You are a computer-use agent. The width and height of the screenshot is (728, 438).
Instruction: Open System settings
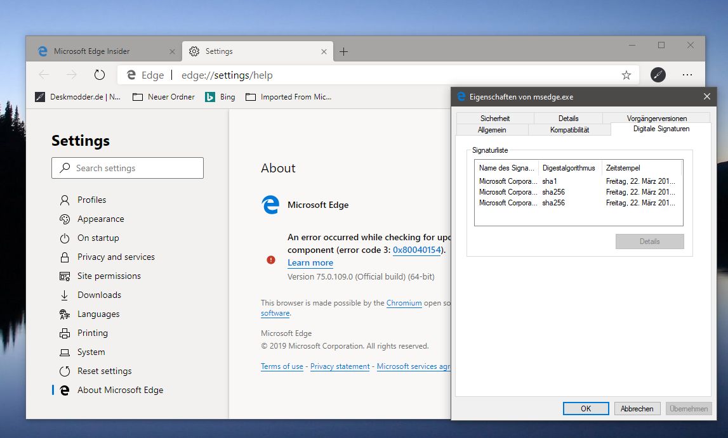tap(91, 352)
